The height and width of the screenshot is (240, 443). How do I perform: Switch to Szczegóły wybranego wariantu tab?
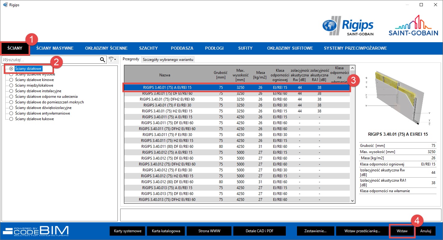[168, 59]
